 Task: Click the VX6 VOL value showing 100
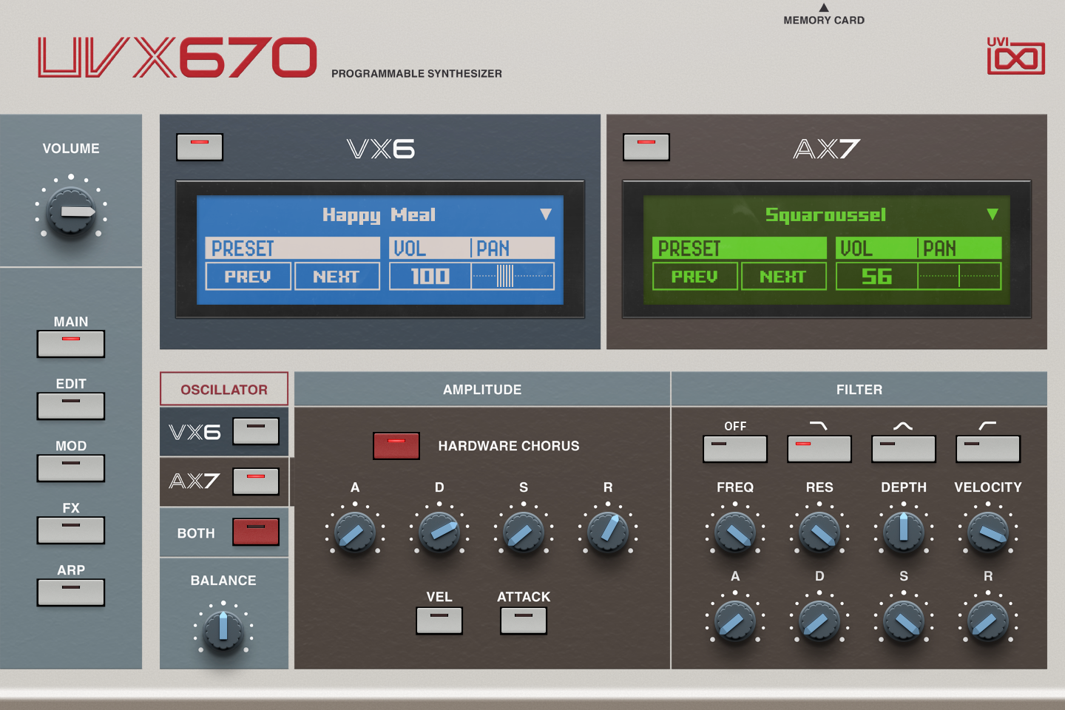tap(431, 276)
